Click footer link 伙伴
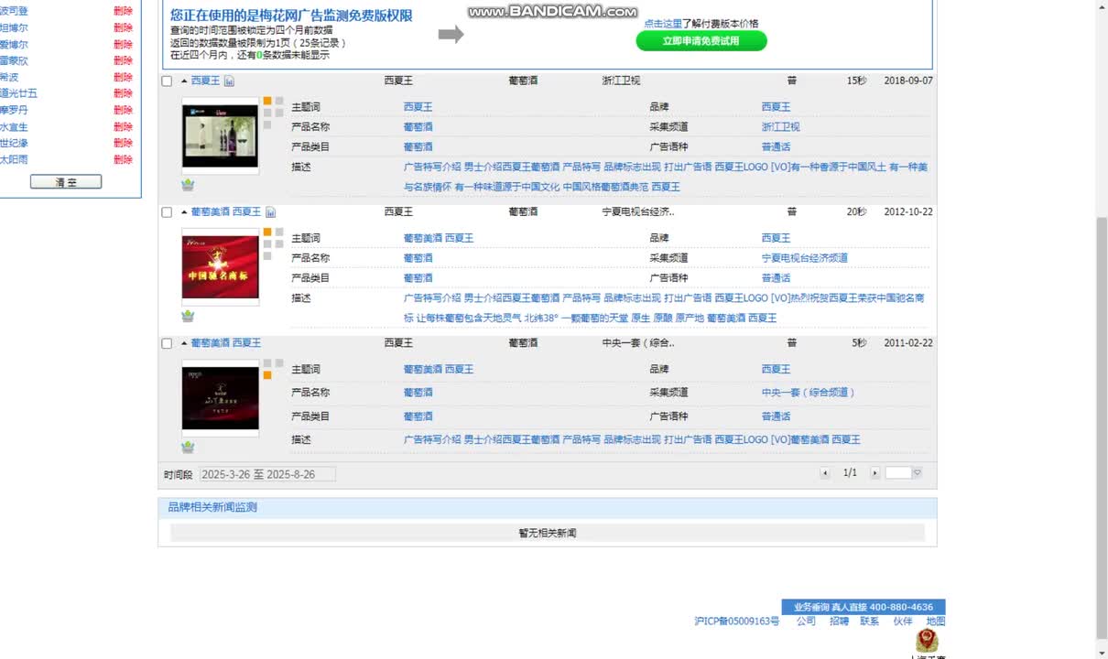Screen dimensions: 1108x659 click(x=903, y=621)
